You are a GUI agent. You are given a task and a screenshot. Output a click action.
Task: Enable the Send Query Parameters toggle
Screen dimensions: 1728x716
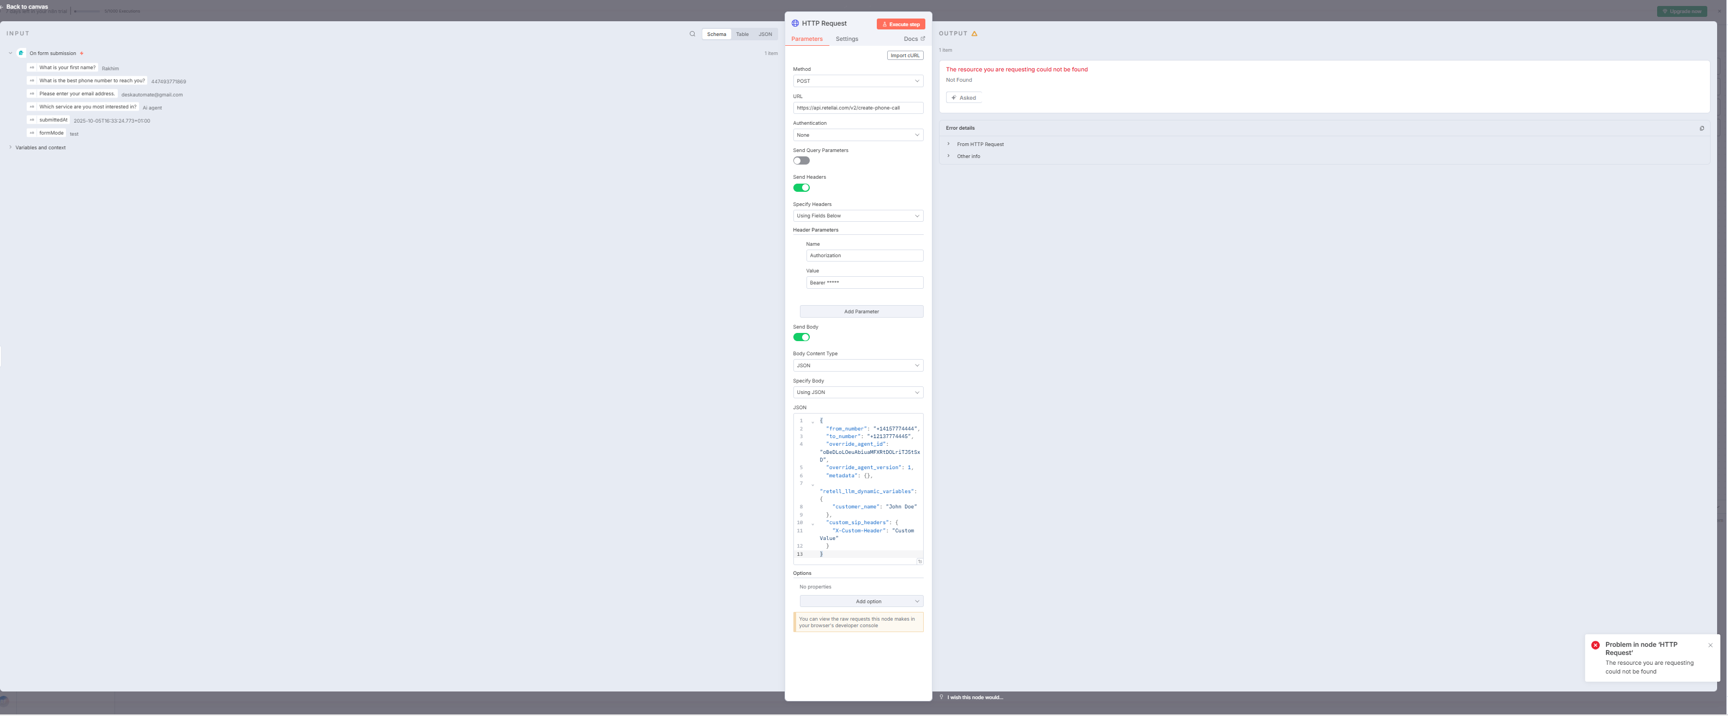(801, 161)
